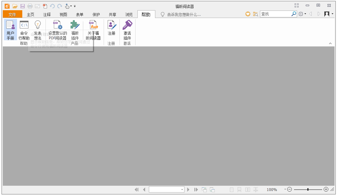Click previous search result arrow
This screenshot has height=195, width=337.
click(x=311, y=14)
